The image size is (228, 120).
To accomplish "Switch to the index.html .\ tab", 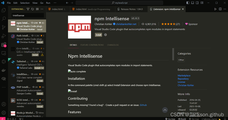I will point(58,9).
